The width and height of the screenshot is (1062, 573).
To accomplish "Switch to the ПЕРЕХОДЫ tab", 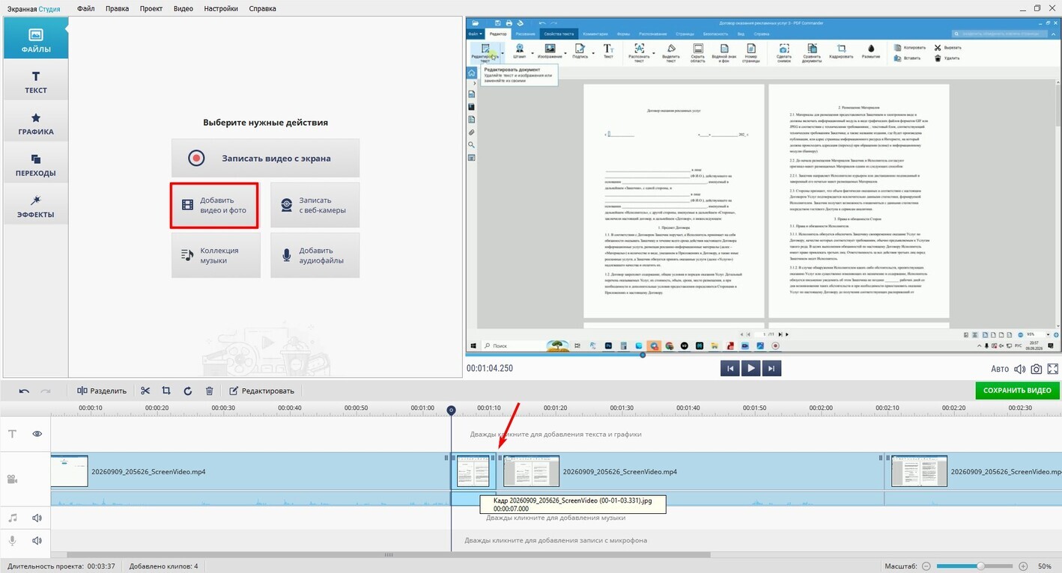I will tap(36, 165).
